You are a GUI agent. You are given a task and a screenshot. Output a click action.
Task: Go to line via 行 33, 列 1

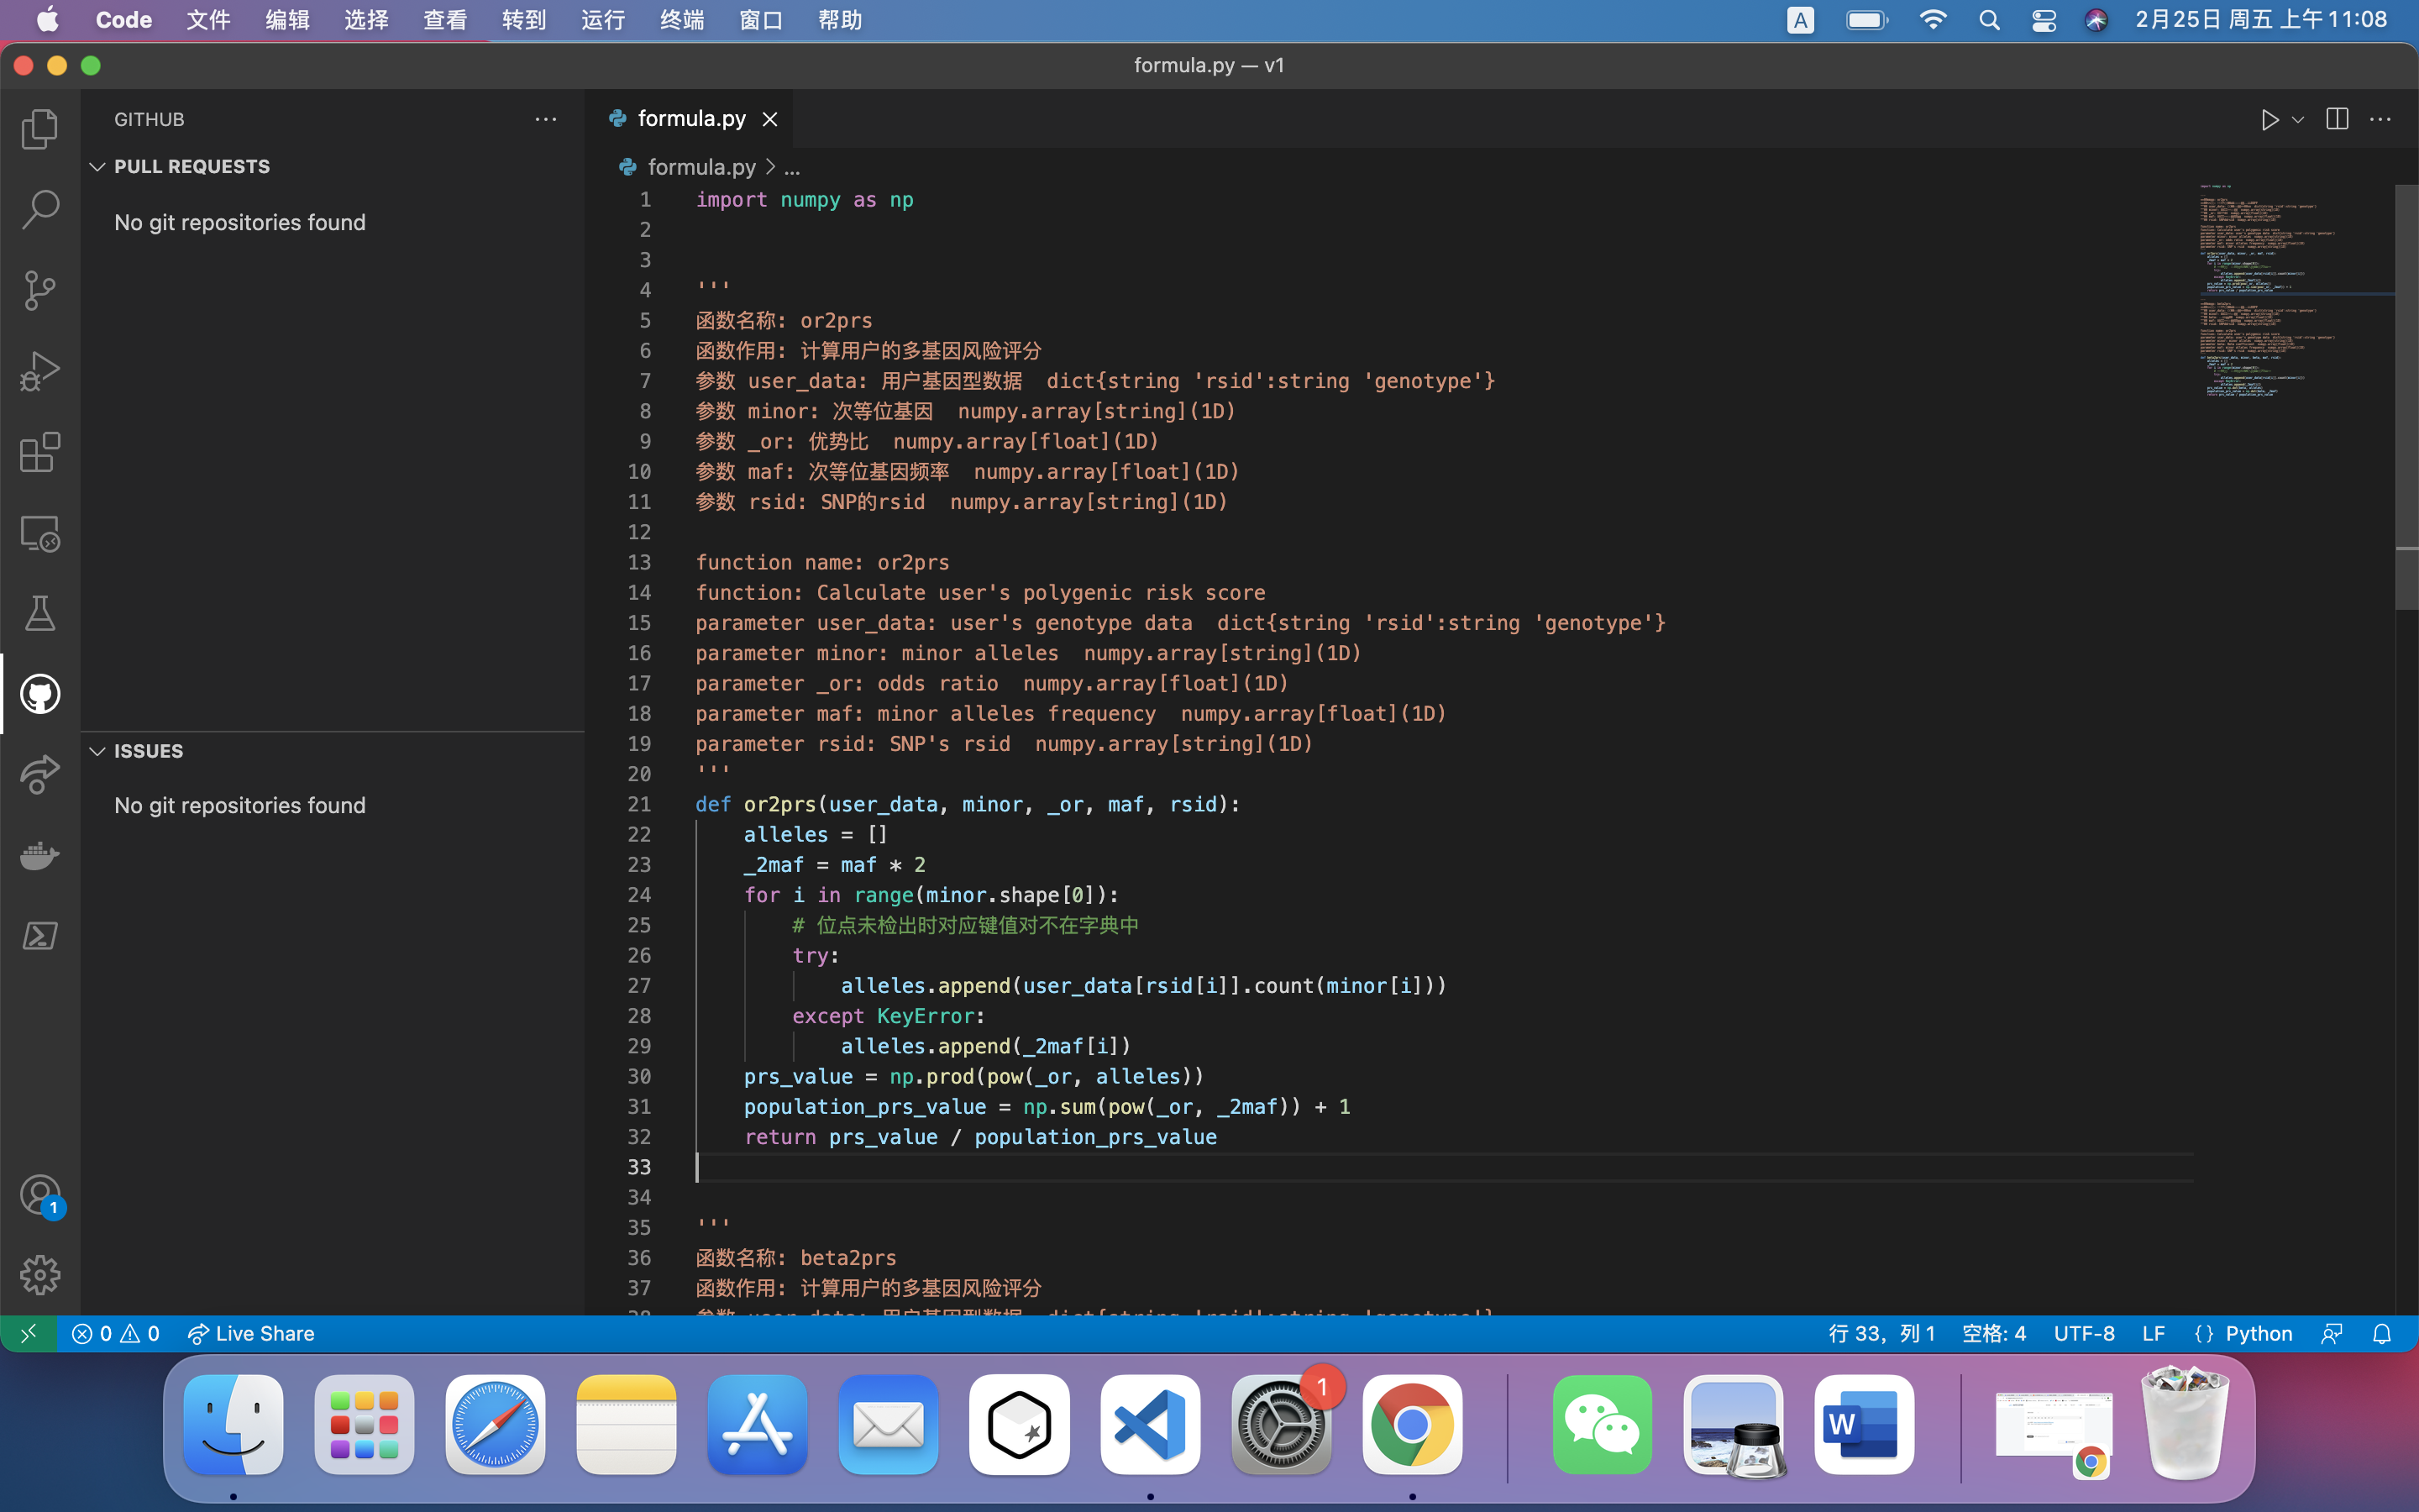tap(1881, 1333)
